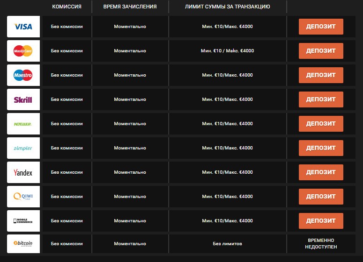This screenshot has width=363, height=262.
Task: Click ВРЕМЕННО НЕДОСТУПЕН text in Bitcoin row
Action: click(x=321, y=243)
